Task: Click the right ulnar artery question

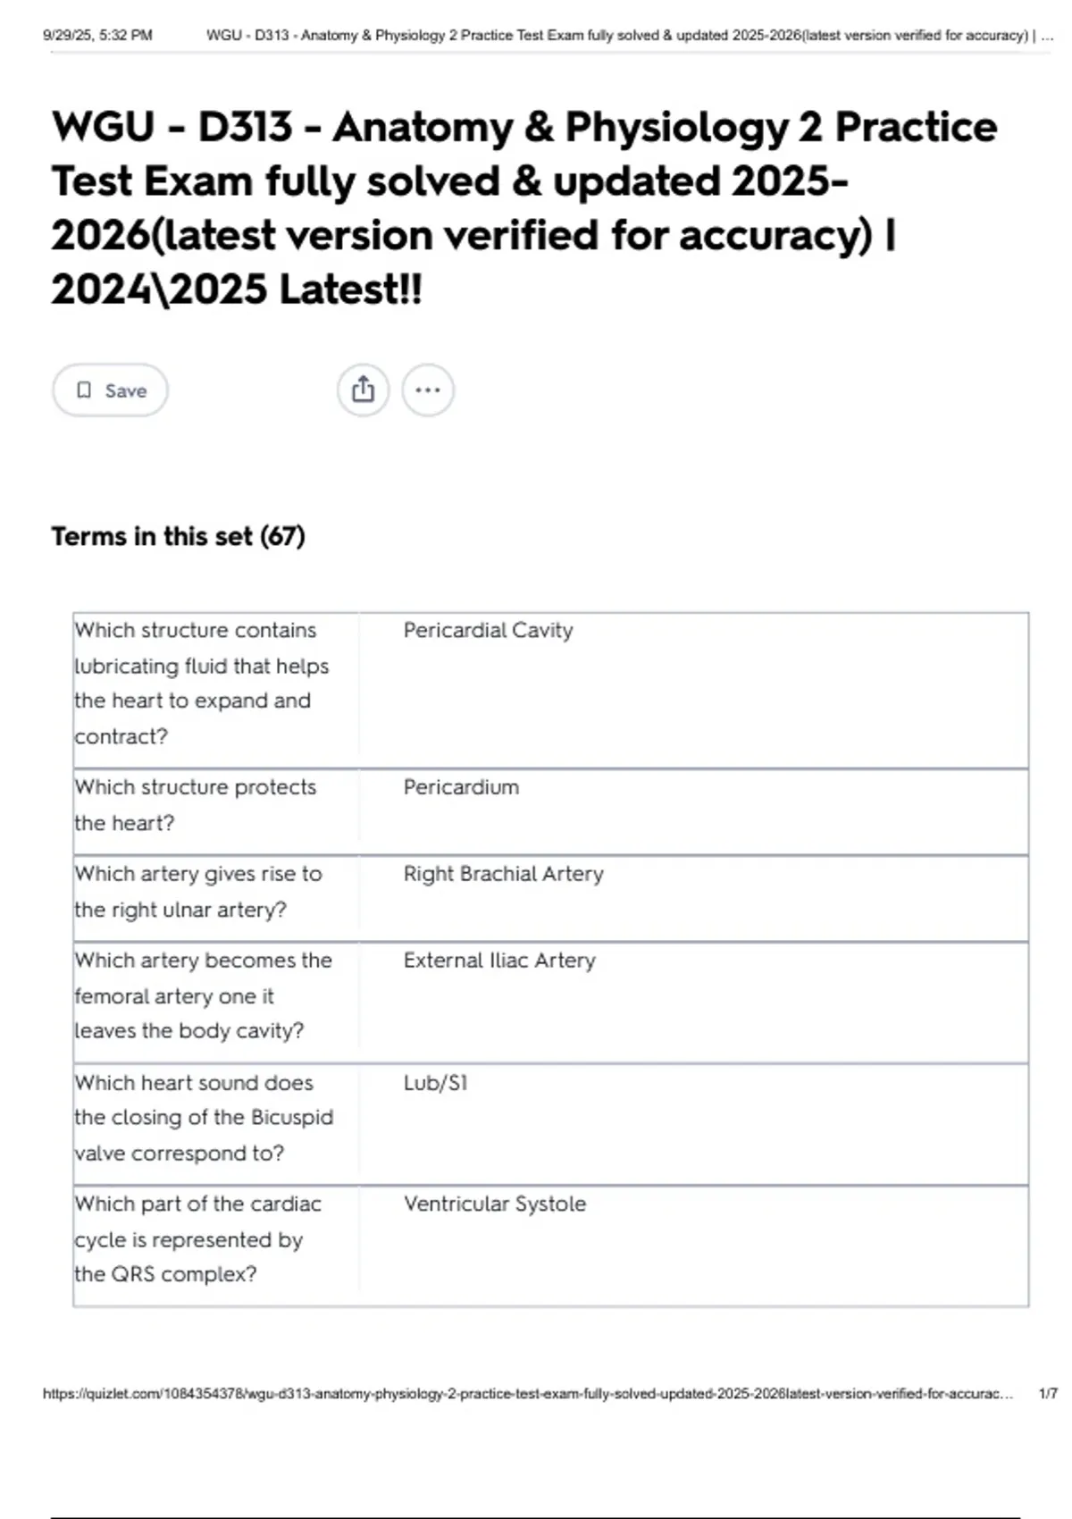Action: pyautogui.click(x=197, y=891)
